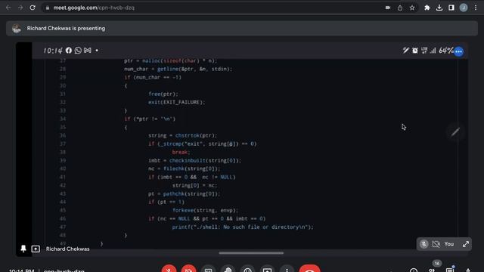Unmute the microphone in the call bar
Viewport: 484px width, 272px height.
click(x=169, y=269)
